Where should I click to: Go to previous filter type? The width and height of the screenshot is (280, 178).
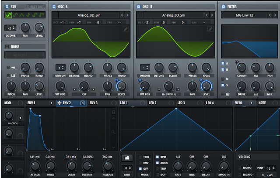click(x=270, y=15)
